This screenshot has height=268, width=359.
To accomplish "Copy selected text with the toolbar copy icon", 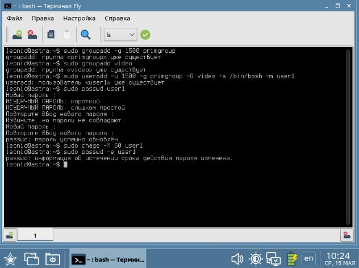I will point(51,35).
